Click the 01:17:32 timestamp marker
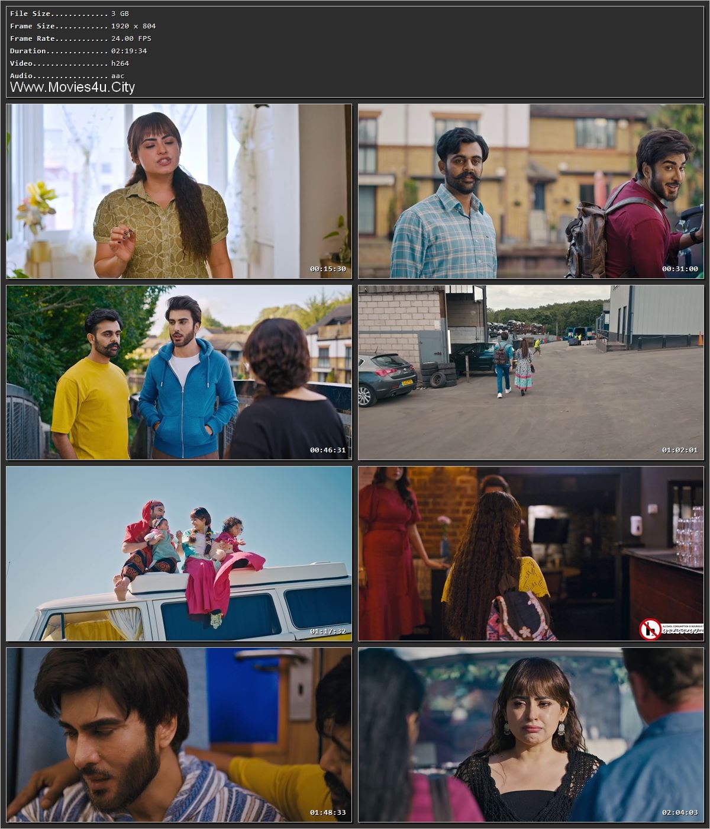 (327, 631)
